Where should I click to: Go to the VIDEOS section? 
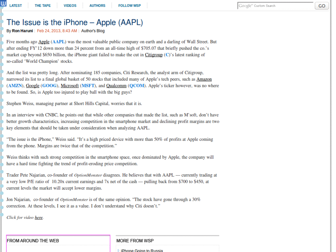(70, 6)
